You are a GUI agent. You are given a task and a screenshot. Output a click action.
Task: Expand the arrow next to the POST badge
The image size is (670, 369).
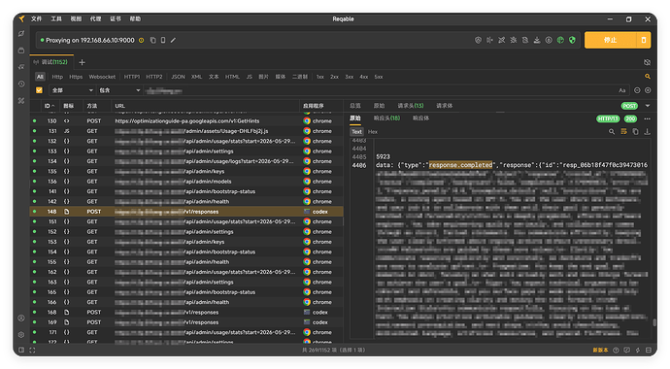pyautogui.click(x=648, y=106)
